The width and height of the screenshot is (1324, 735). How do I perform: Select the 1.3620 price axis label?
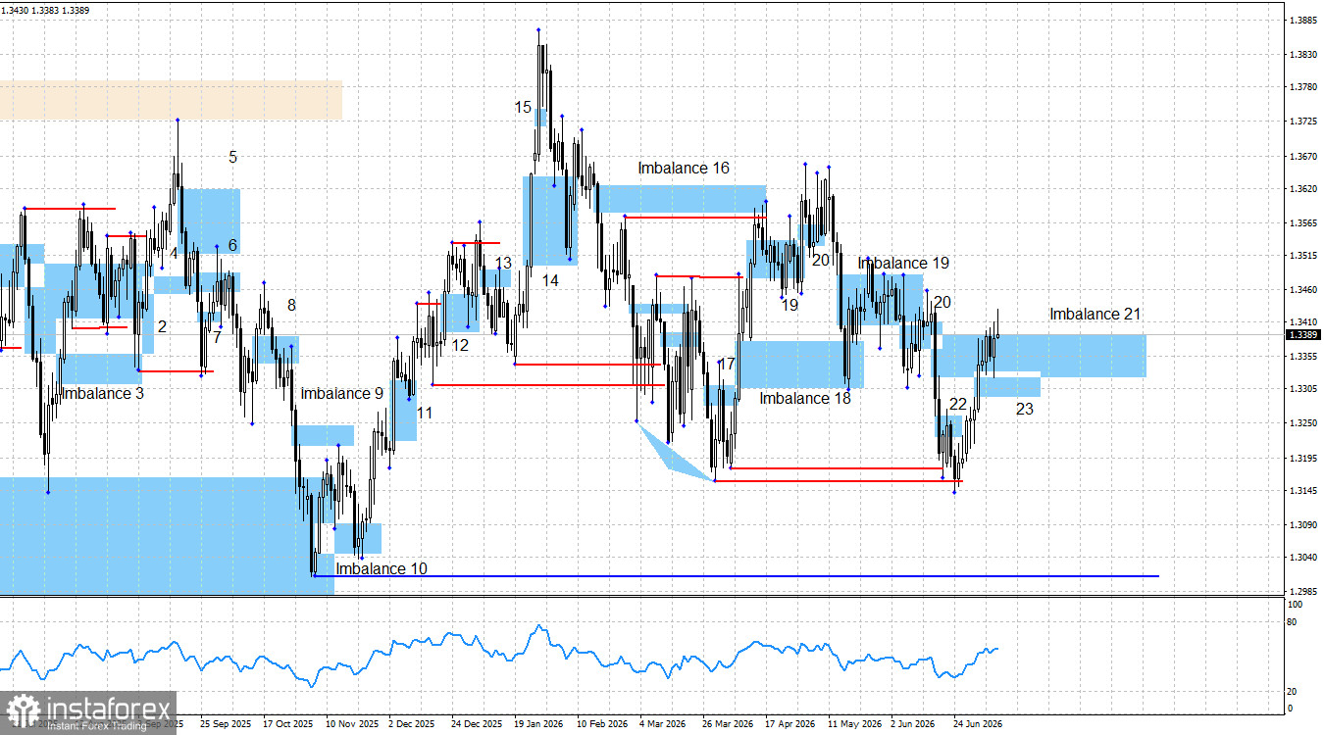coord(1302,188)
